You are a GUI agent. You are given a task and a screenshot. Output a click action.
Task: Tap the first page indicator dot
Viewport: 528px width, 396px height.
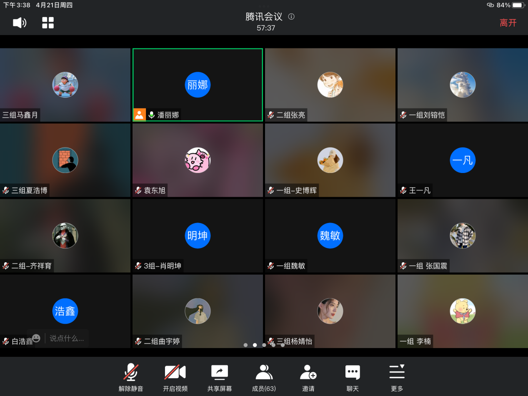click(x=245, y=345)
